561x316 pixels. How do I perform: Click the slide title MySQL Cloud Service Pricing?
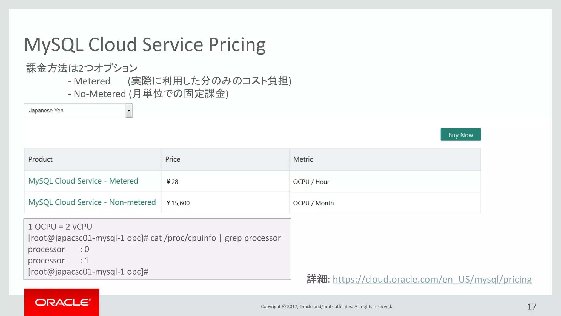145,45
